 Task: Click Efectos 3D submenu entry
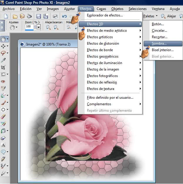coord(110,24)
